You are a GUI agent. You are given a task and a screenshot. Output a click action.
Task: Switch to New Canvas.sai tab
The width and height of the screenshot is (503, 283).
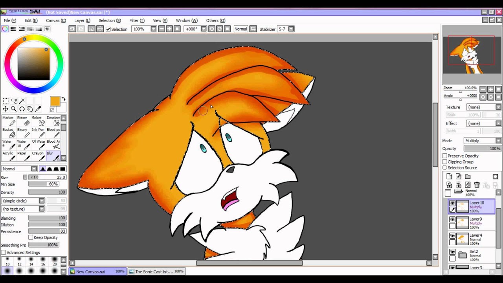click(97, 271)
